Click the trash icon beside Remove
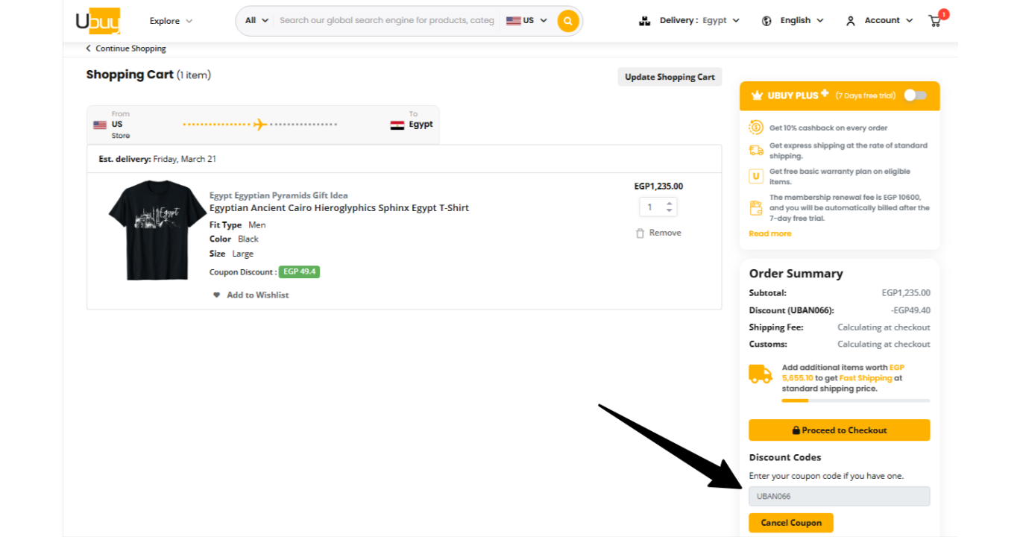1020x537 pixels. 640,233
